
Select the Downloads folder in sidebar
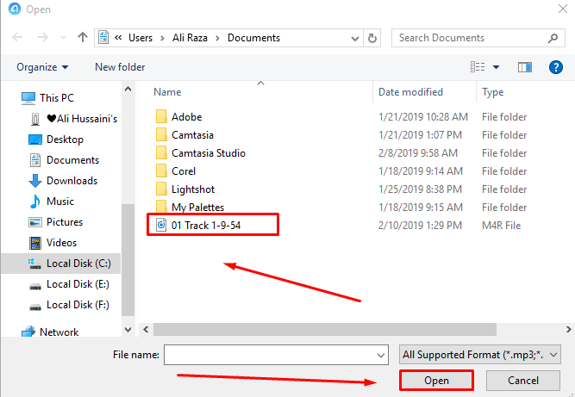click(x=72, y=181)
